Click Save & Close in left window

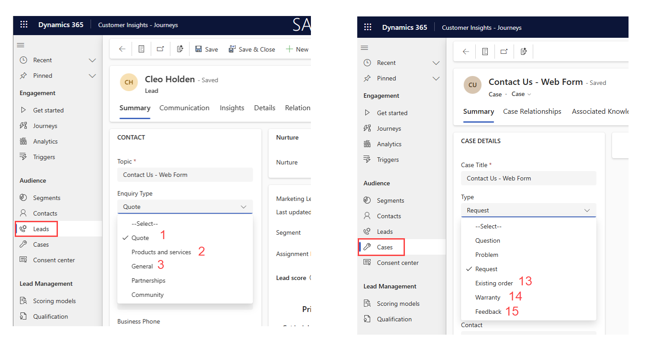[252, 49]
